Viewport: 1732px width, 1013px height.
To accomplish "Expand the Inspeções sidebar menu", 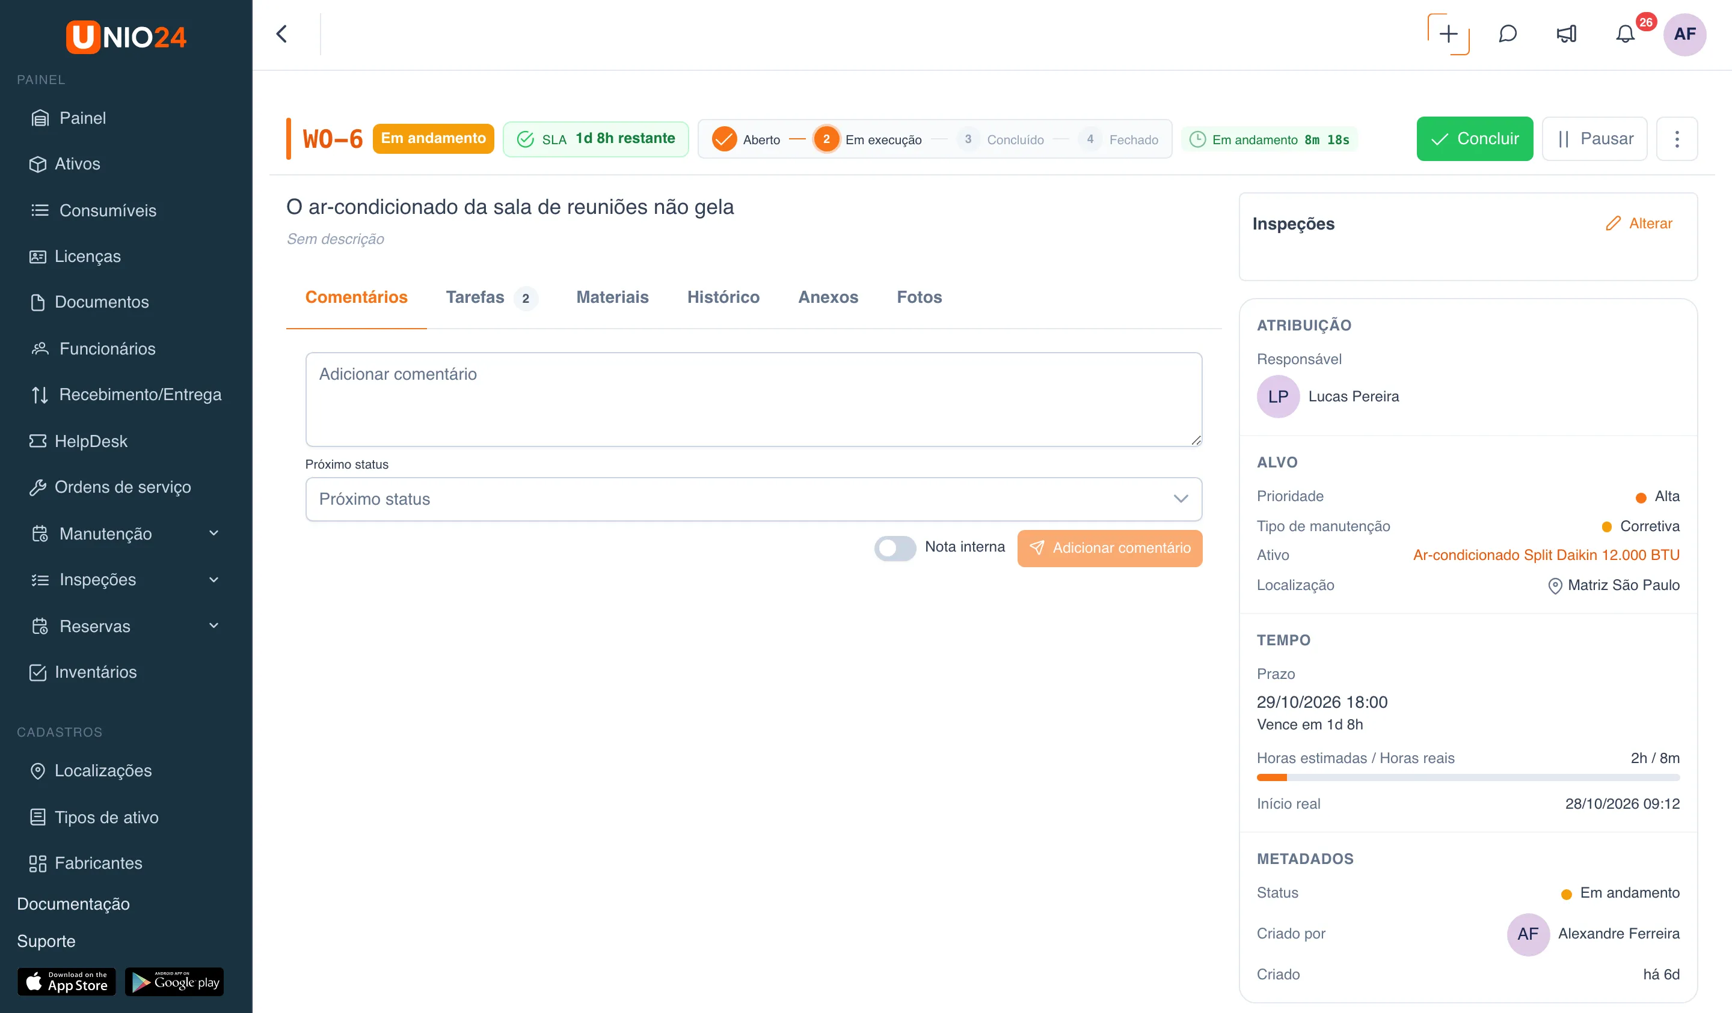I will tap(126, 580).
